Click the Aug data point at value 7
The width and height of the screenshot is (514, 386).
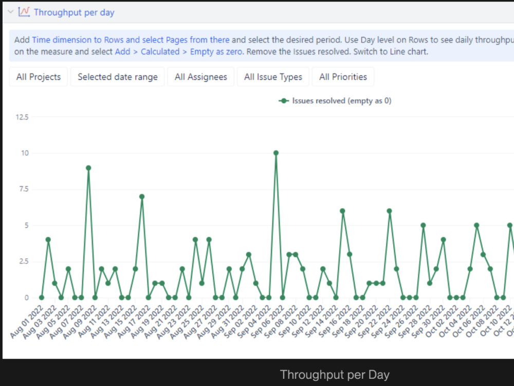(x=142, y=197)
